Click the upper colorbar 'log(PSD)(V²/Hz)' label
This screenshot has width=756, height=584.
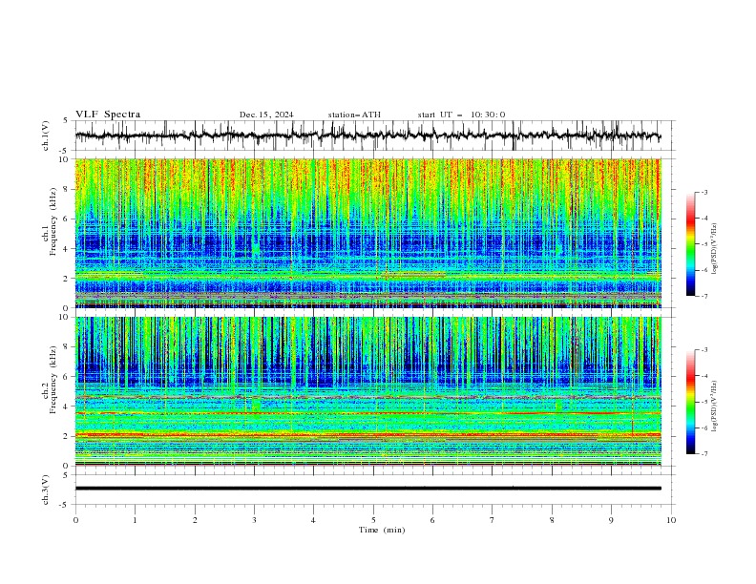tap(715, 249)
